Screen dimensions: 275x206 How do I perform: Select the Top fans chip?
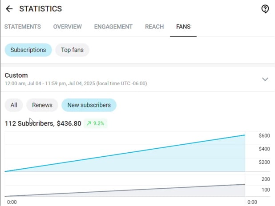click(72, 50)
